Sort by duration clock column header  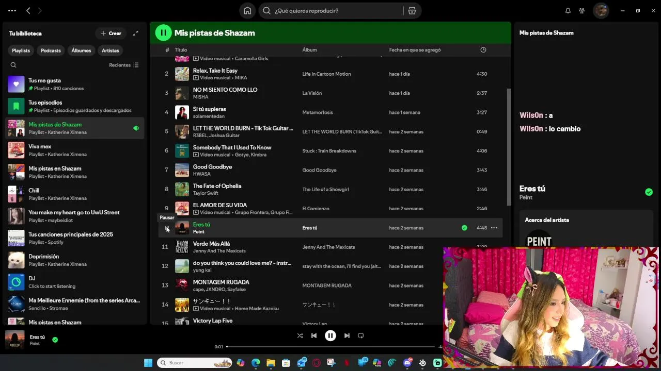tap(483, 50)
